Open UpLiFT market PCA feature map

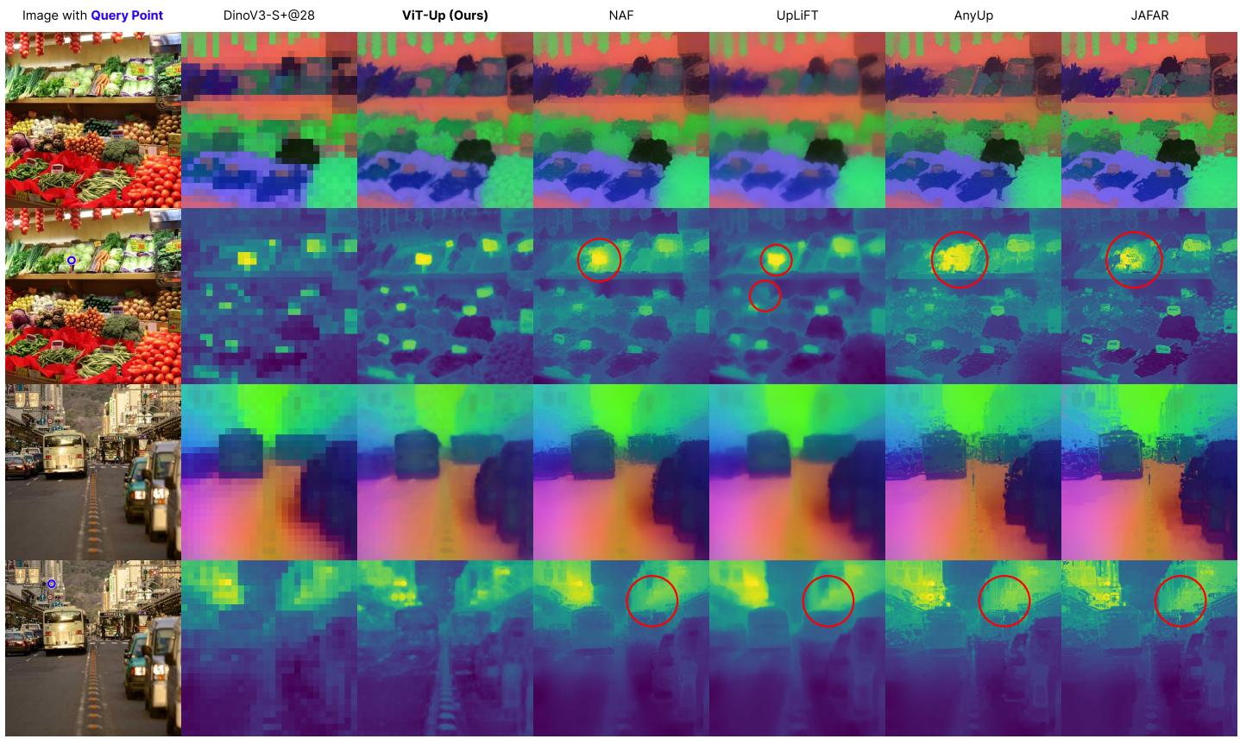click(797, 120)
